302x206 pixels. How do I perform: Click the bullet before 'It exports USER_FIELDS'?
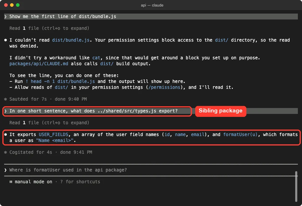coord(6,135)
